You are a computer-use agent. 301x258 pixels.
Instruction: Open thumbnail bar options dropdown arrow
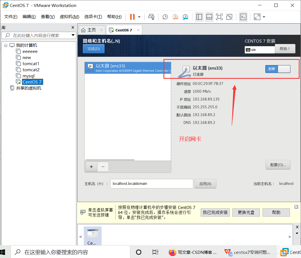[x=297, y=234]
